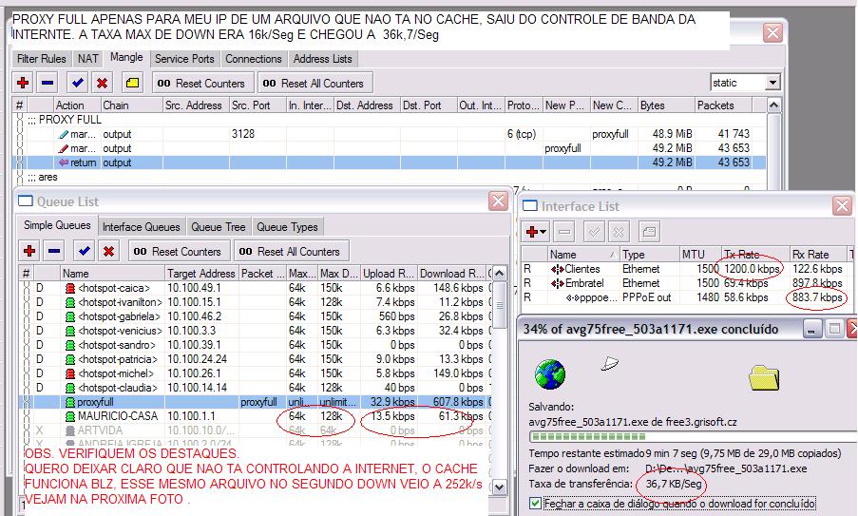The height and width of the screenshot is (516, 858).
Task: Switch to the Queue Tree tab
Action: pos(219,226)
